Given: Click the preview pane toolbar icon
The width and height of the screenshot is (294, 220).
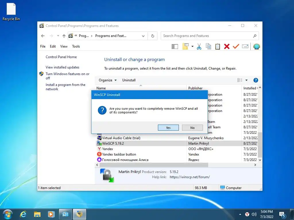Looking at the screenshot, I should [x=175, y=46].
